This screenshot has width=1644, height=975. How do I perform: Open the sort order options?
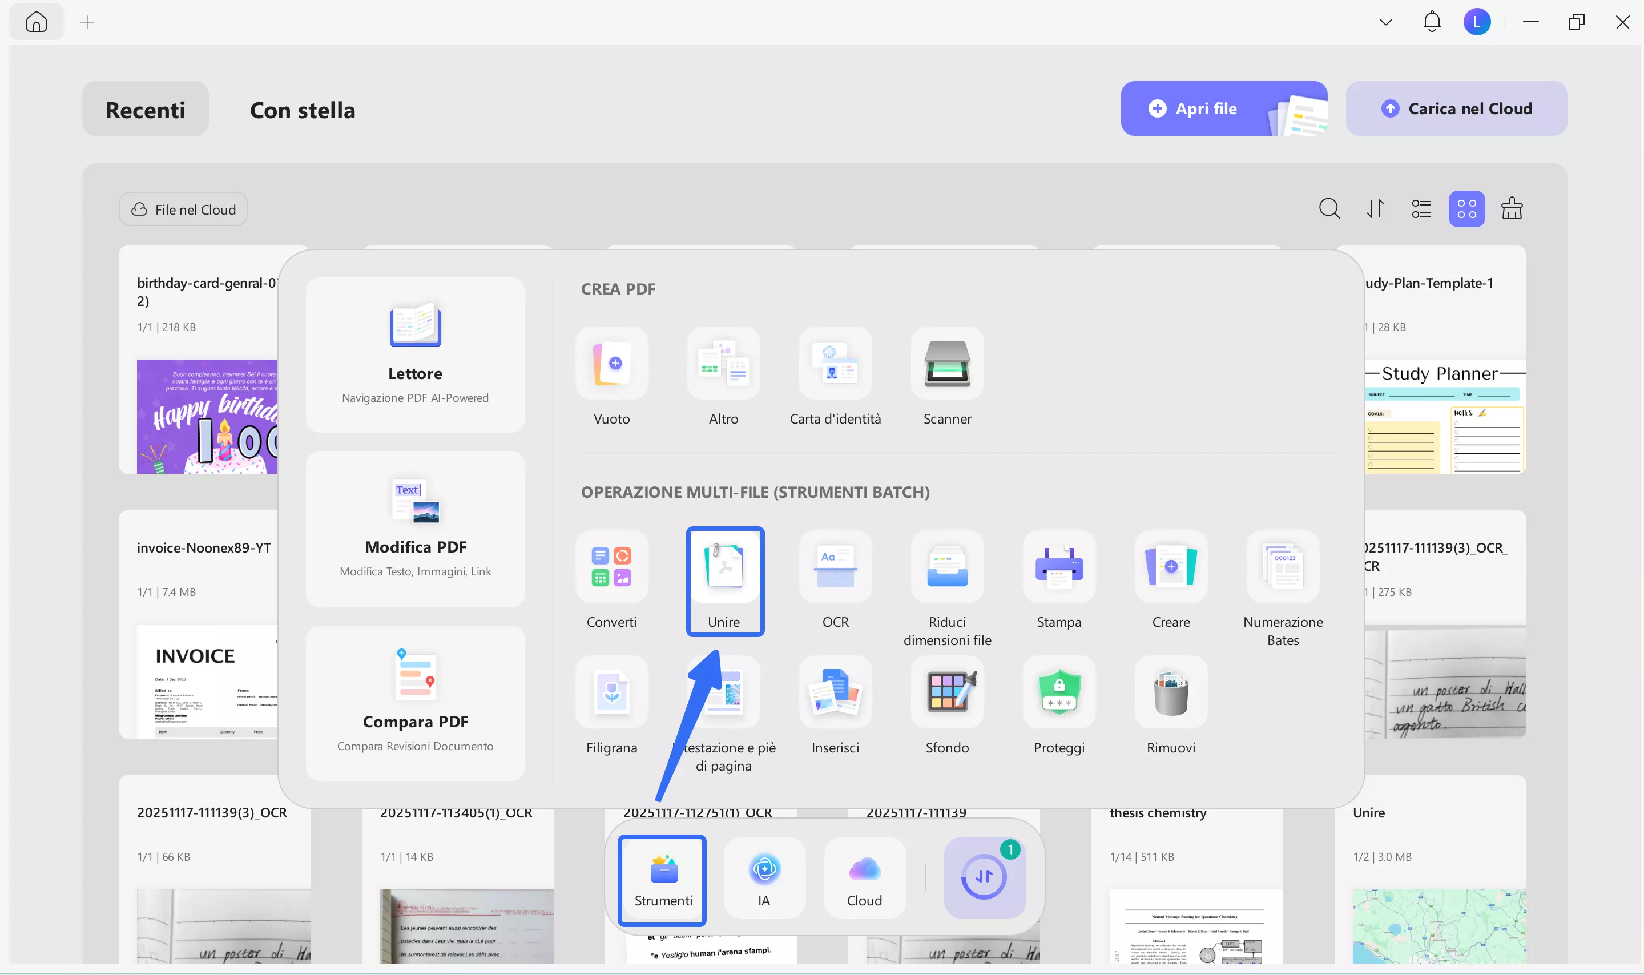point(1375,209)
